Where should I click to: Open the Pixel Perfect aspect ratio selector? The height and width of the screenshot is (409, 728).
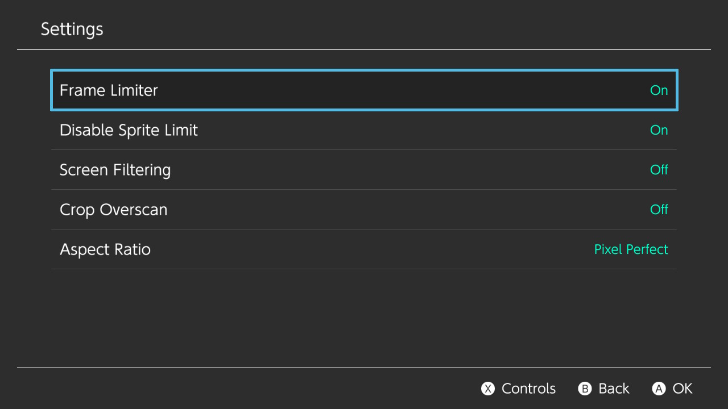pyautogui.click(x=631, y=249)
